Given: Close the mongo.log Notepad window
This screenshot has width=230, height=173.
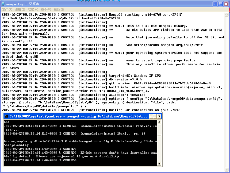Looking at the screenshot, I should pyautogui.click(x=226, y=4).
